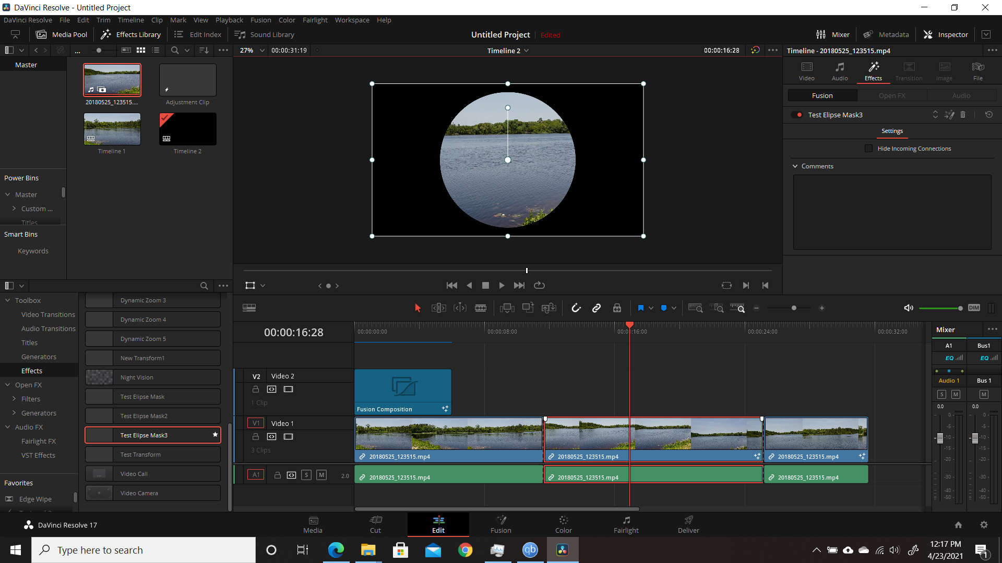Open the Audio tab in Inspector

tap(839, 71)
